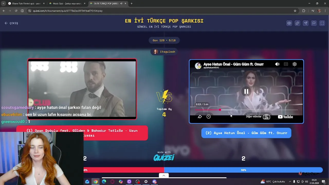Open browser extensions puzzle icon

(304, 11)
